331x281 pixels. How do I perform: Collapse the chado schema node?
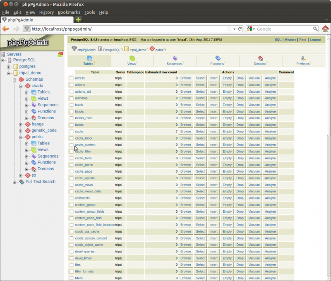pos(20,86)
